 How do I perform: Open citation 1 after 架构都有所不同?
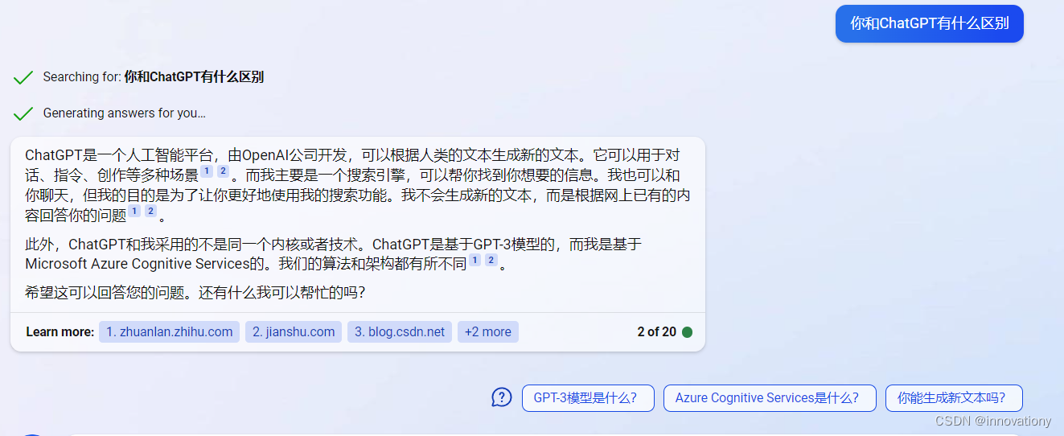pyautogui.click(x=474, y=261)
